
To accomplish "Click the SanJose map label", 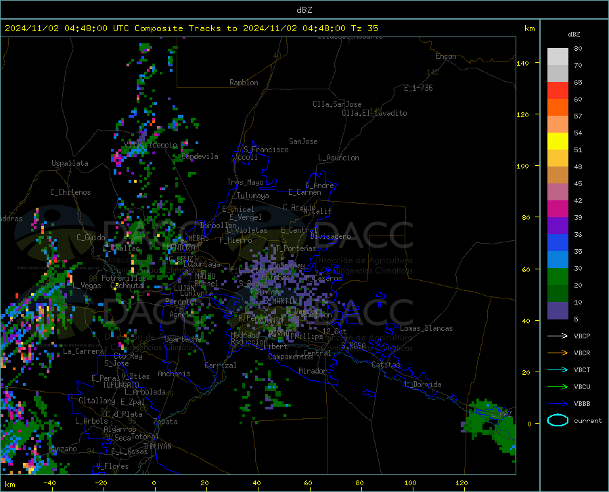I will [x=303, y=141].
